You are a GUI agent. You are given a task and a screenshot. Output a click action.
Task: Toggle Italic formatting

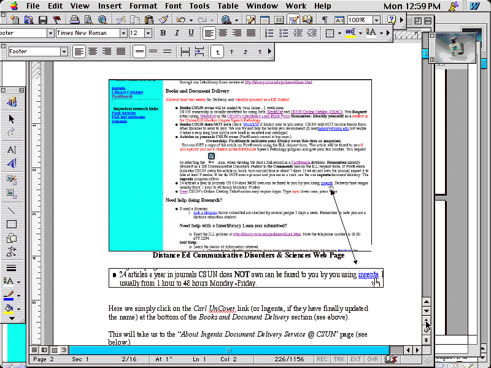(x=177, y=33)
